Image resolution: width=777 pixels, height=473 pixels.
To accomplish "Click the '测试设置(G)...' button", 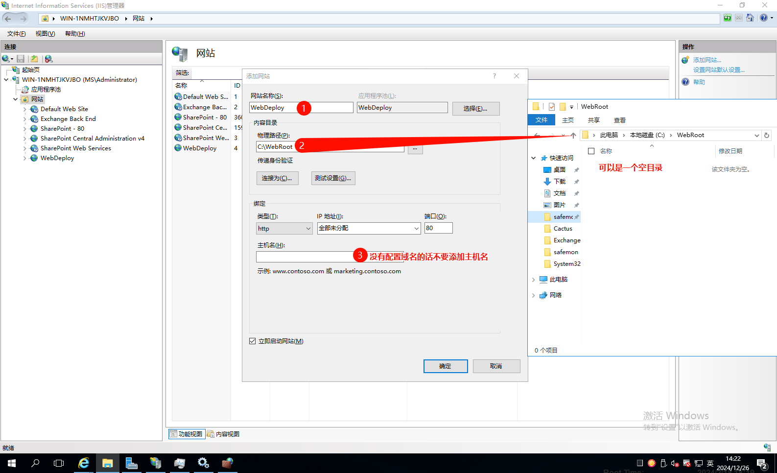I will click(x=333, y=178).
